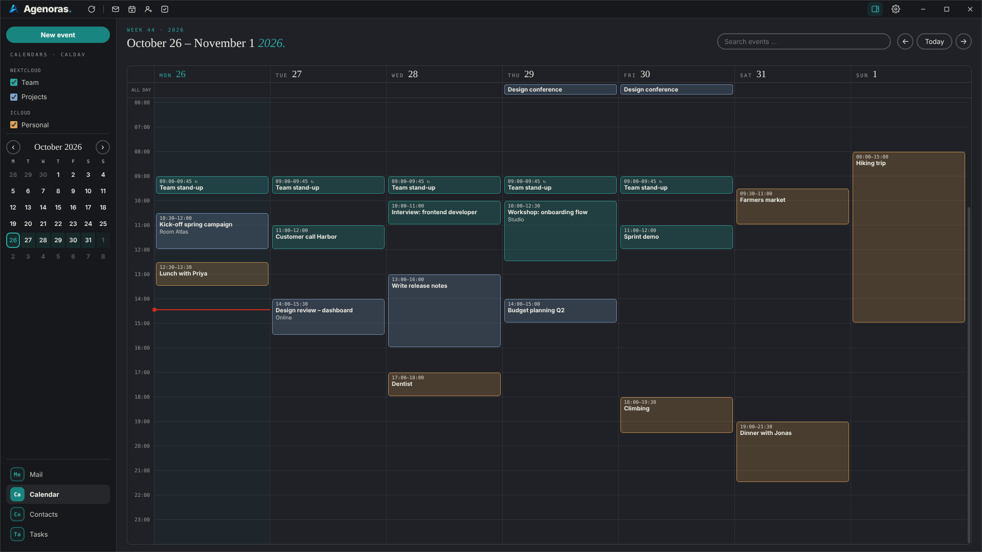The width and height of the screenshot is (982, 552).
Task: Select October 31 in mini calendar
Action: 88,240
